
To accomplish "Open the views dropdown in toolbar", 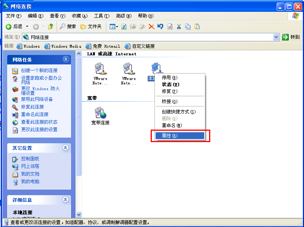I will coord(114,27).
